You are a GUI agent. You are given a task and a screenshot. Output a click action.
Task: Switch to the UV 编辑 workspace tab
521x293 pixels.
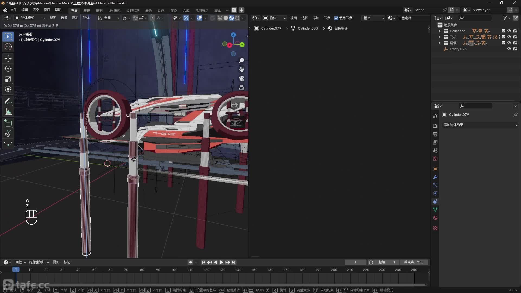[x=115, y=10]
